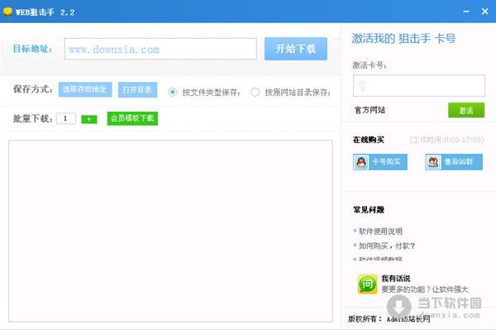The image size is (496, 330).
Task: Click the people icon on 售后QQ群
Action: click(433, 162)
